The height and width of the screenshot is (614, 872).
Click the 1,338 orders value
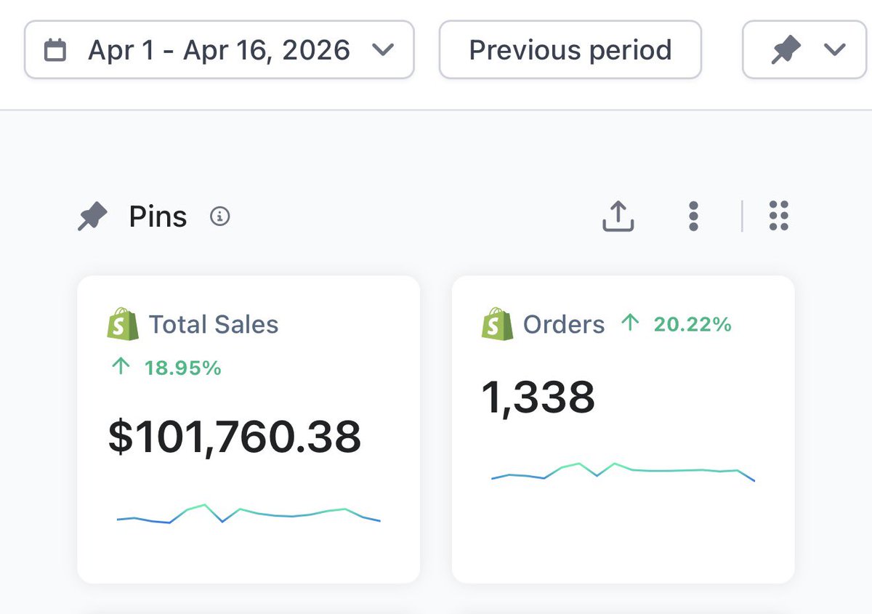(538, 397)
